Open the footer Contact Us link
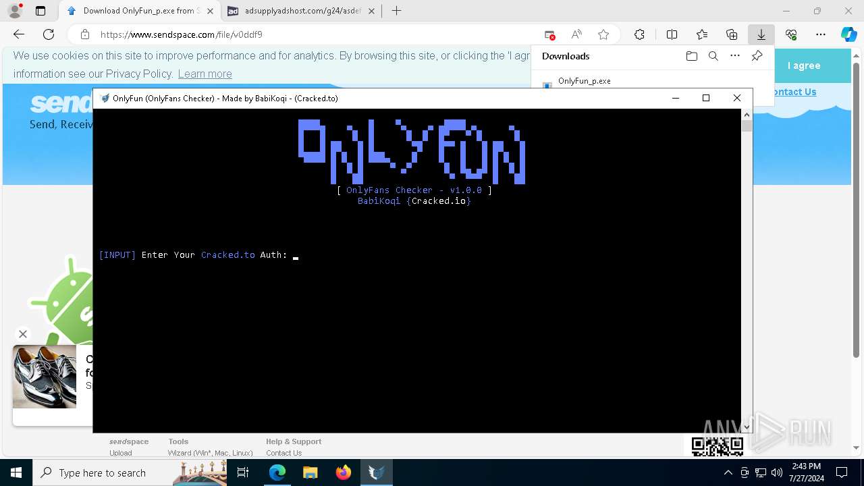The image size is (864, 486). pos(283,453)
